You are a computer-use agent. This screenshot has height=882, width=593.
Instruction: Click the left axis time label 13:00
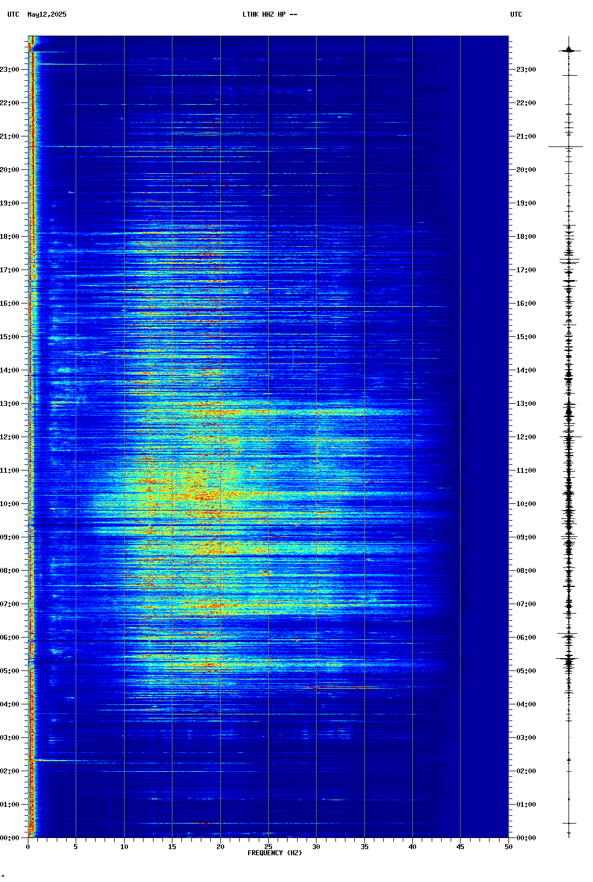point(9,404)
